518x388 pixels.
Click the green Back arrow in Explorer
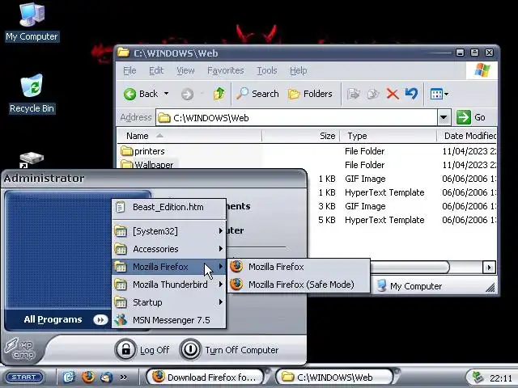(x=129, y=94)
